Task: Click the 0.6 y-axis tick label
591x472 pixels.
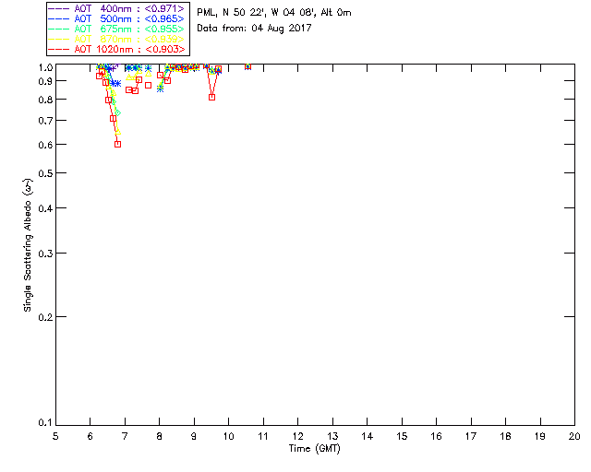Action: pyautogui.click(x=45, y=145)
